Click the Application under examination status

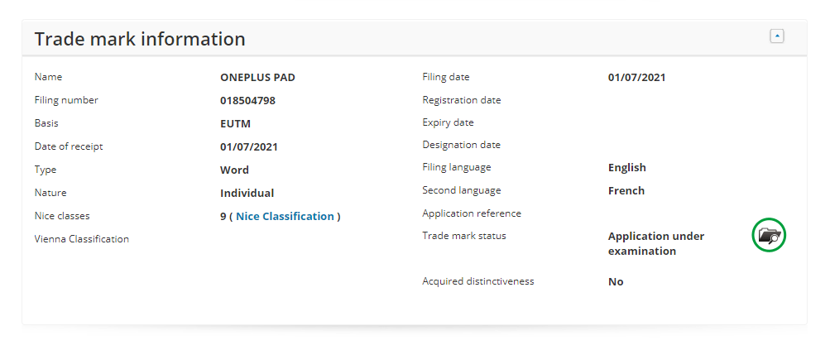point(655,243)
